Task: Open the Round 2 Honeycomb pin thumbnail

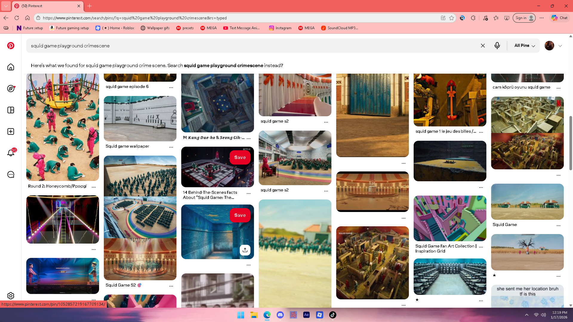Action: coord(62,127)
